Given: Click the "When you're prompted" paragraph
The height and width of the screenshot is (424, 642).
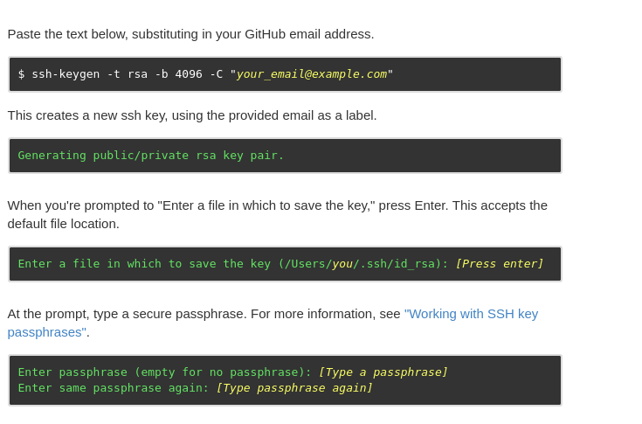Looking at the screenshot, I should [x=277, y=215].
